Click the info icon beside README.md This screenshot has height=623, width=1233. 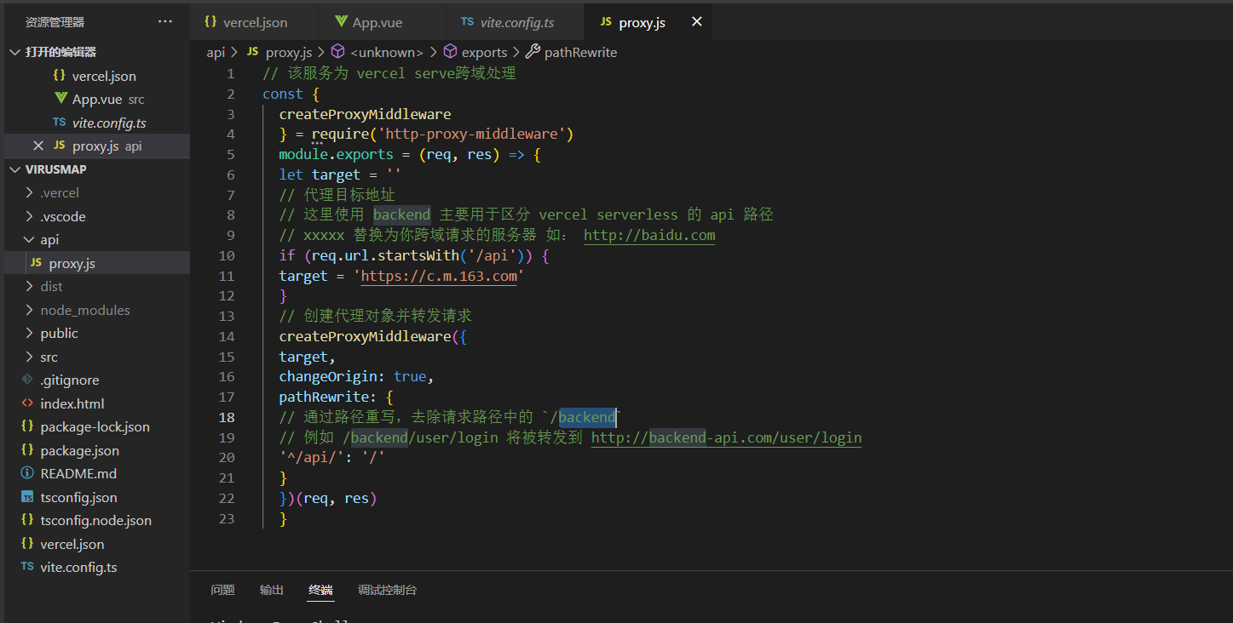[27, 473]
